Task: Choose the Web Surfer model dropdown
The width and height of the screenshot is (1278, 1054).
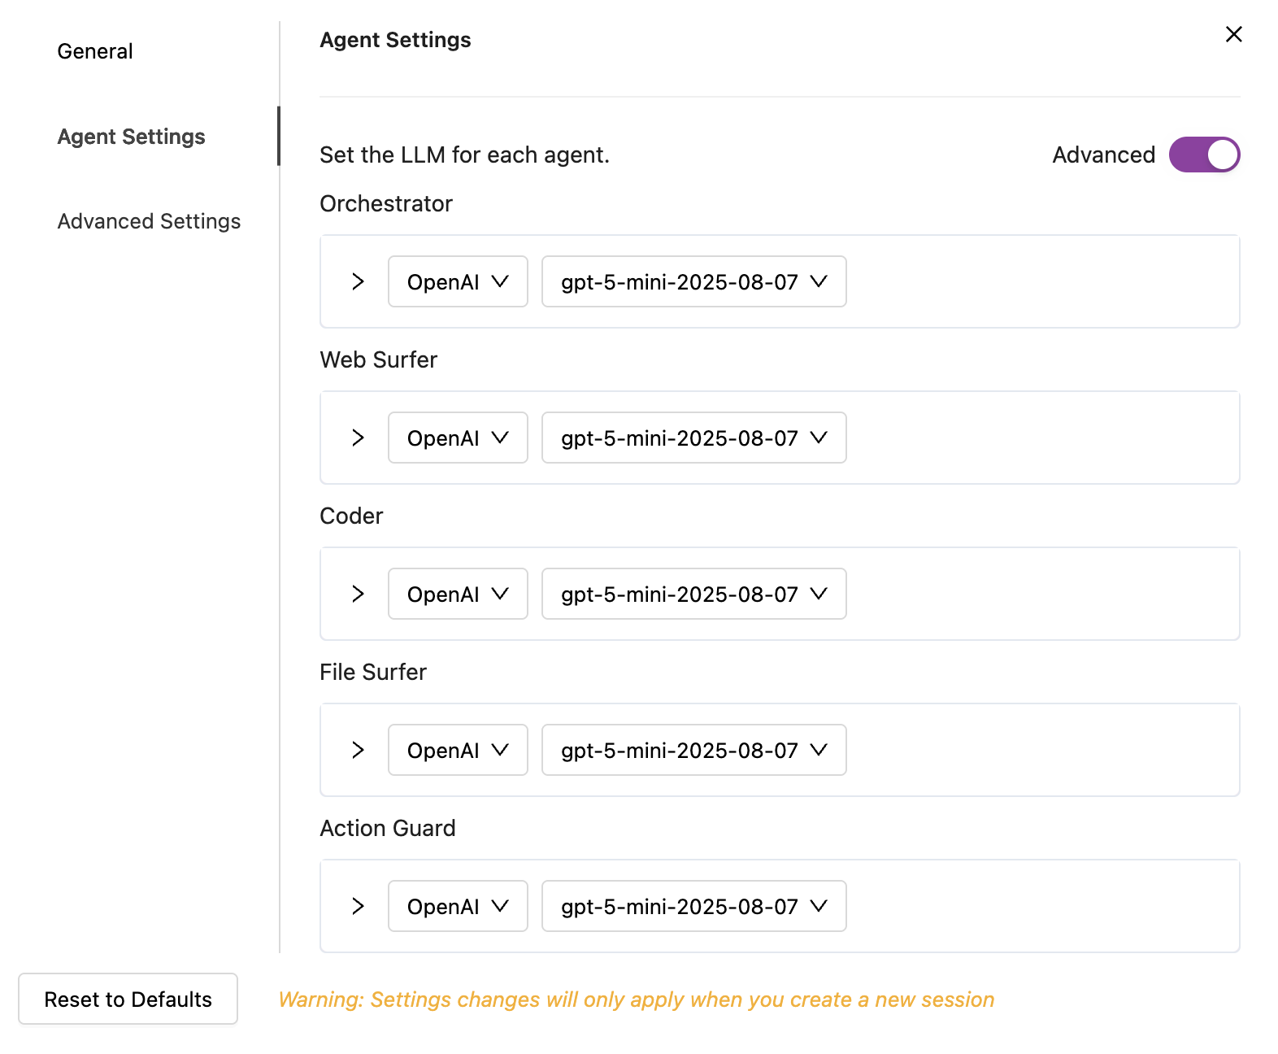Action: click(x=693, y=438)
